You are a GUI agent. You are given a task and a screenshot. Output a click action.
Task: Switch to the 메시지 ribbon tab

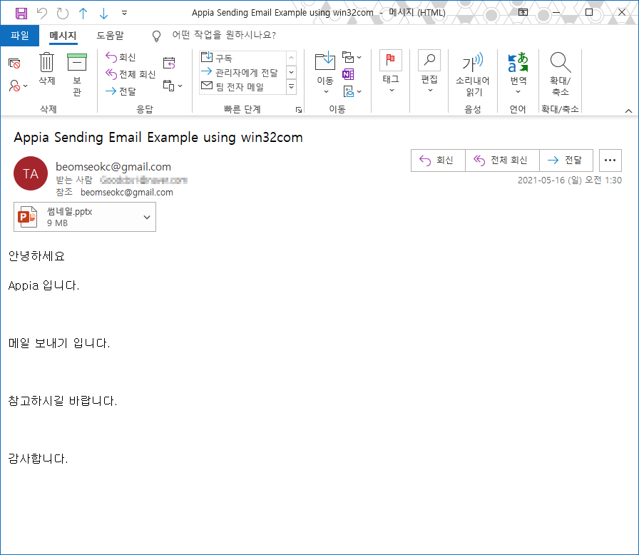(63, 36)
